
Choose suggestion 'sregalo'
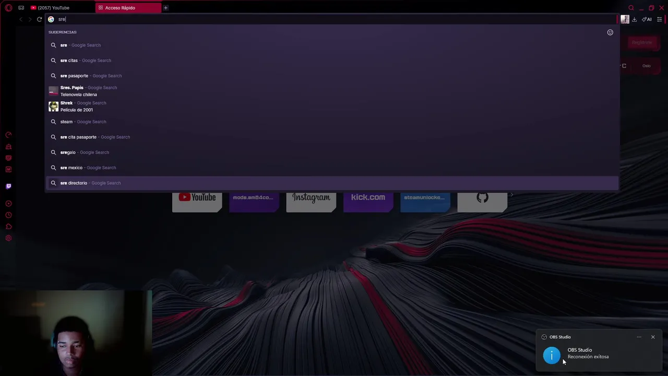[332, 152]
